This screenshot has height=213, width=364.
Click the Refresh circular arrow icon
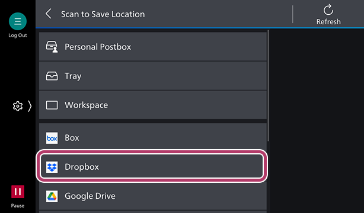click(x=328, y=9)
